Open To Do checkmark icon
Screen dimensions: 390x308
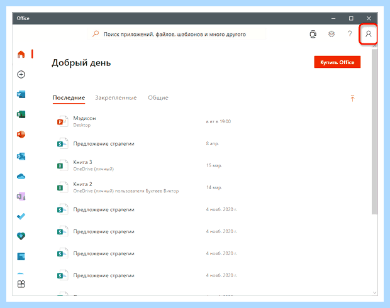(x=21, y=216)
